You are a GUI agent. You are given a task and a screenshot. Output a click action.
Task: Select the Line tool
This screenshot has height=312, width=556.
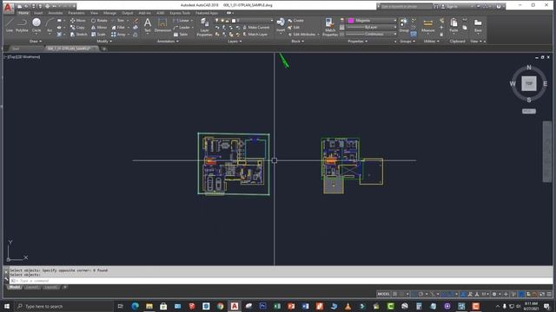10,25
